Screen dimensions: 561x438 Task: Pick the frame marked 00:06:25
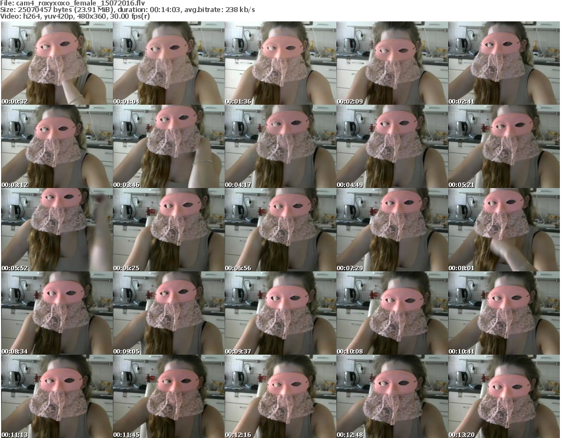tap(169, 230)
